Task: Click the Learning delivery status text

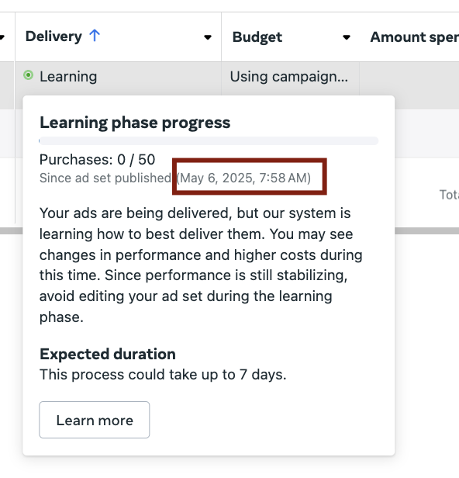Action: click(x=68, y=76)
